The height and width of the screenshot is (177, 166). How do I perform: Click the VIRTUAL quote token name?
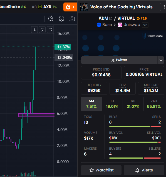tap(126, 18)
